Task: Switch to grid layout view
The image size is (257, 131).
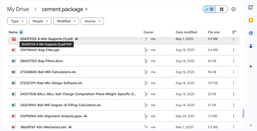Action: (x=222, y=9)
